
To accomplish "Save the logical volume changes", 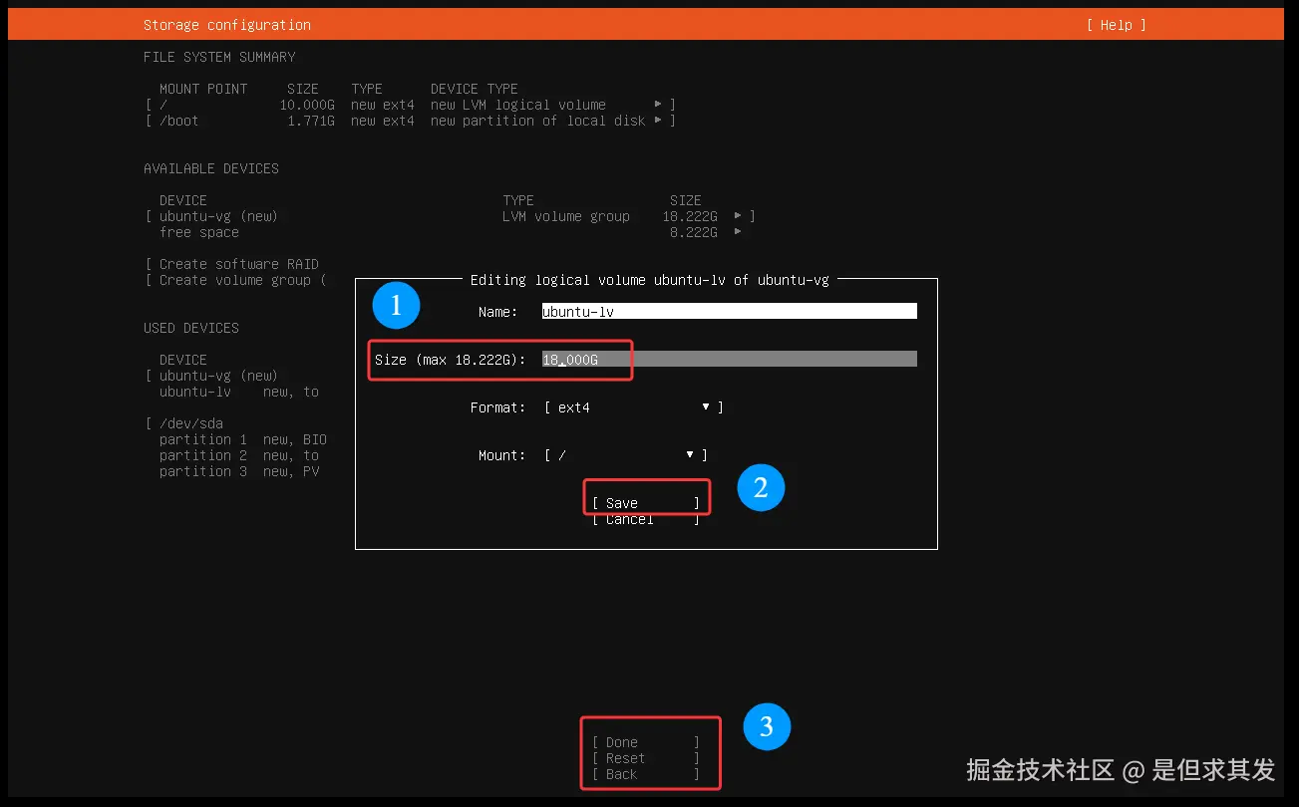I will pos(646,502).
